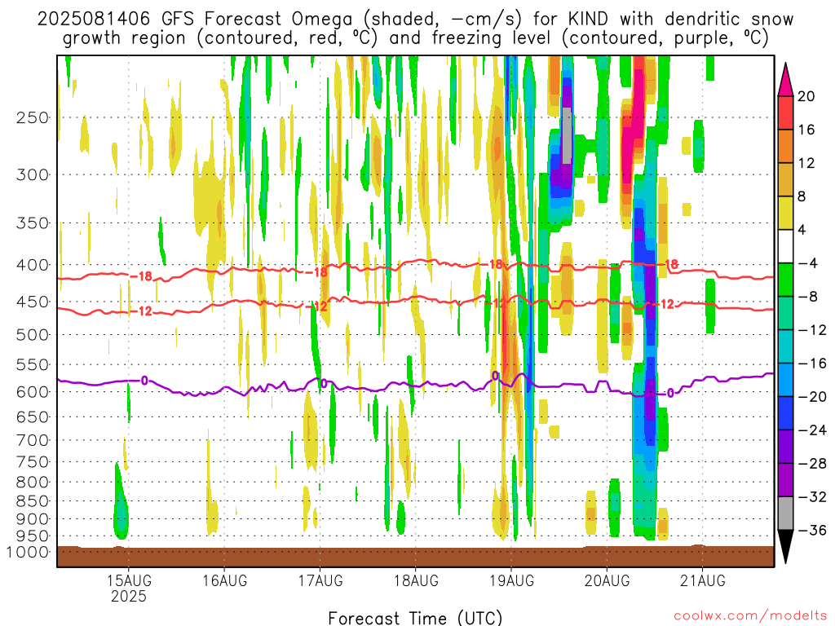Click the purple 0 label right of 20AUG
Viewport: 835px width, 626px height.
(x=670, y=394)
